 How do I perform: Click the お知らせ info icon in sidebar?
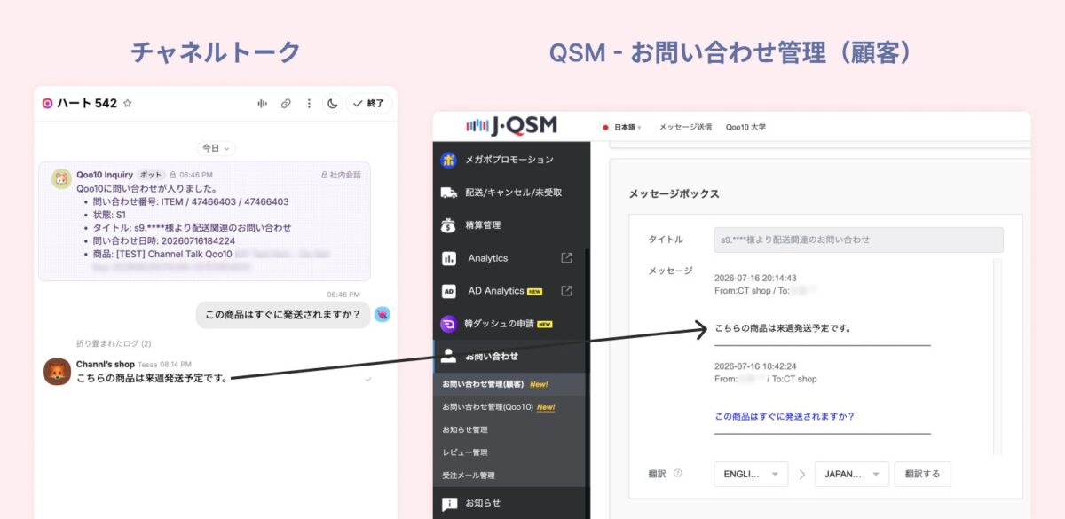click(449, 504)
